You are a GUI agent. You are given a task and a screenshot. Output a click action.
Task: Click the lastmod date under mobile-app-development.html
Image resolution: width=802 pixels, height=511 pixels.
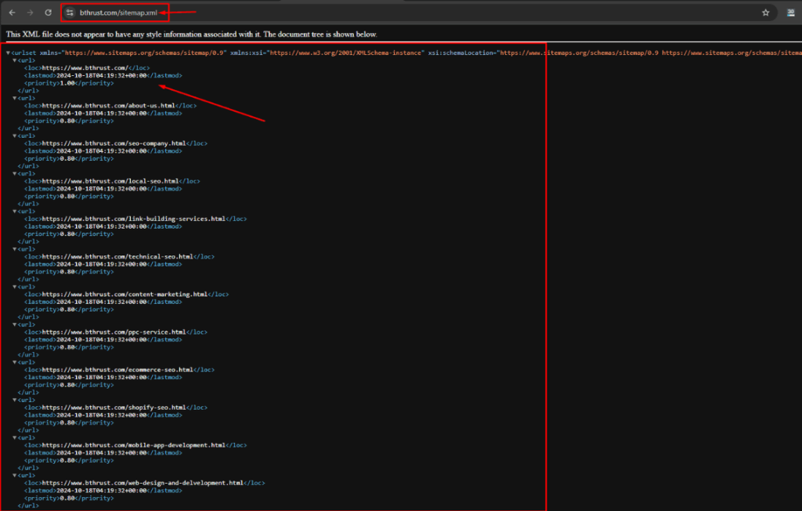101,453
